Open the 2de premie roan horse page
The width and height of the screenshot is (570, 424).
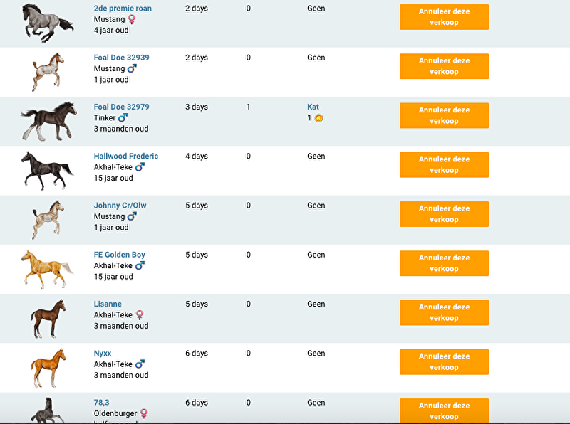click(x=123, y=9)
